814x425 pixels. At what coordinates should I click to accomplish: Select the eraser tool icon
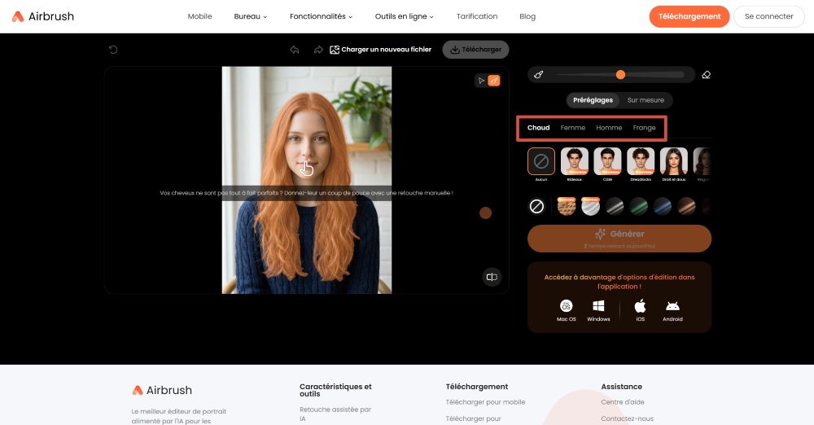706,75
